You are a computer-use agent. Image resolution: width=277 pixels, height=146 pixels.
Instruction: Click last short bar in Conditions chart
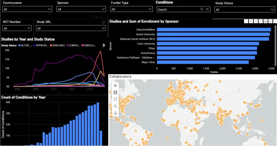point(101,138)
